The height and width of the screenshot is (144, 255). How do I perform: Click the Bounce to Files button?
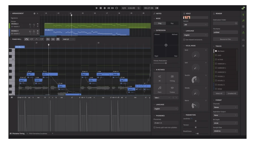[x=226, y=39]
